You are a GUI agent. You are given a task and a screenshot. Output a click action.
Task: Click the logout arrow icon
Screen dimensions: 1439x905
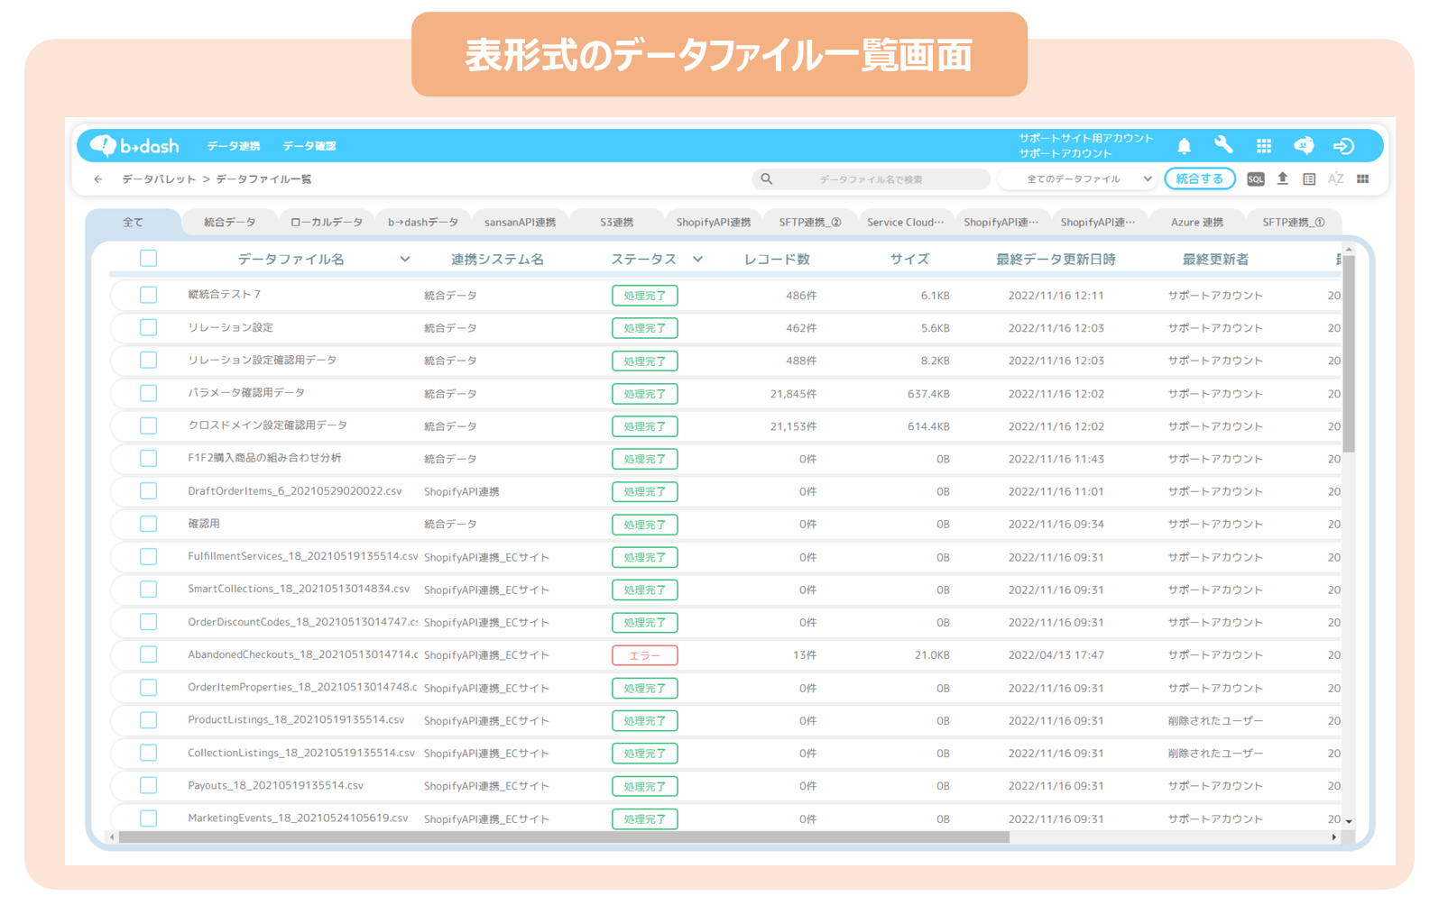(1343, 146)
